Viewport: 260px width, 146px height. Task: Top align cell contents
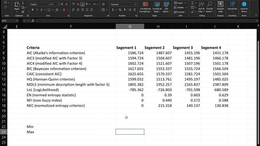tap(73, 4)
